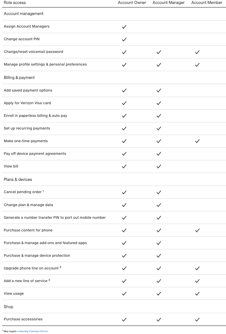Click Account Member checkmark for Change/reset voicemail password
Screen dimensions: 226x334
pyautogui.click(x=197, y=52)
